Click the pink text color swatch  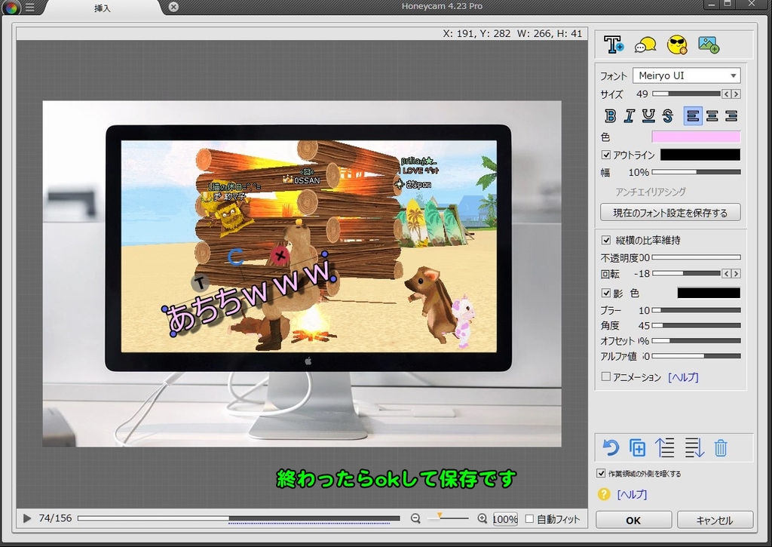(x=696, y=137)
